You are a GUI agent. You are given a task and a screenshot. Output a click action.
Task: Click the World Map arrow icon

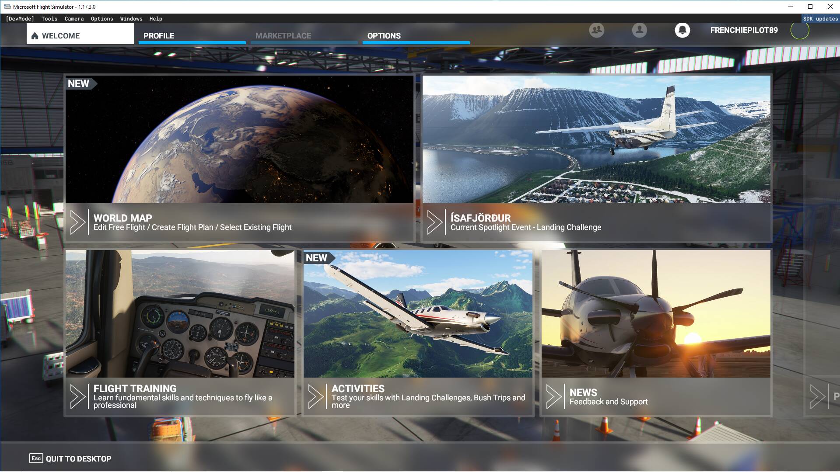(x=77, y=222)
